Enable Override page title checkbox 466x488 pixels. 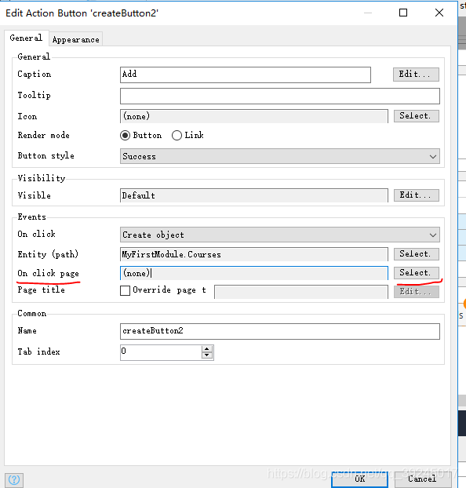pyautogui.click(x=126, y=290)
